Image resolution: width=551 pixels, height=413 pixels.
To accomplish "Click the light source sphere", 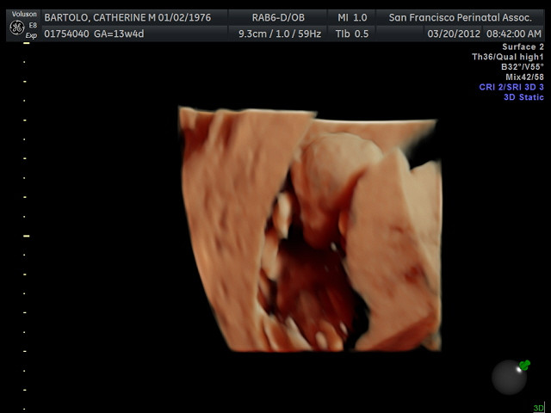I will (x=509, y=377).
